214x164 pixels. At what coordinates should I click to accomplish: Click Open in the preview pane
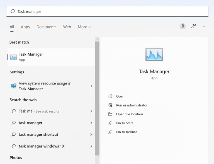pos(120,96)
